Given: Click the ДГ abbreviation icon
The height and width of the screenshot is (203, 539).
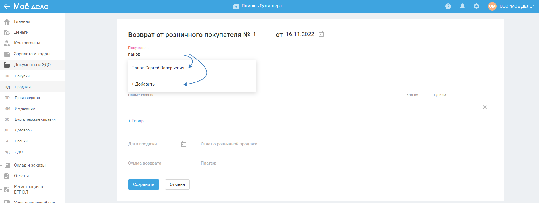Looking at the screenshot, I should pos(7,130).
